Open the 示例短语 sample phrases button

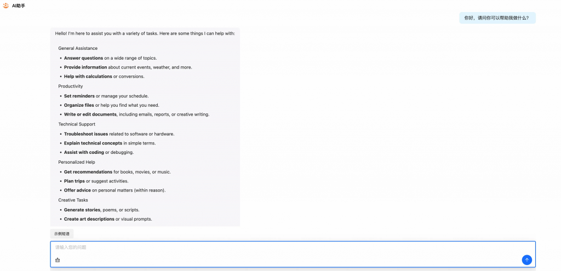tap(62, 234)
